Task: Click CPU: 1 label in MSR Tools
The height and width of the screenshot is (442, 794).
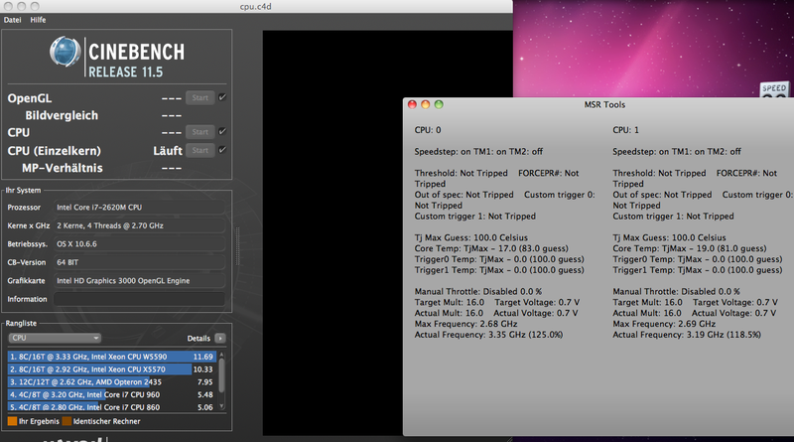Action: pos(626,130)
